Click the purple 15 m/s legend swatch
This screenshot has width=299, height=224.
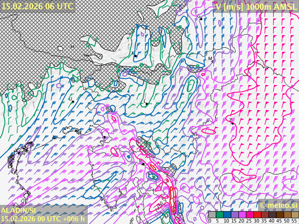234,214
